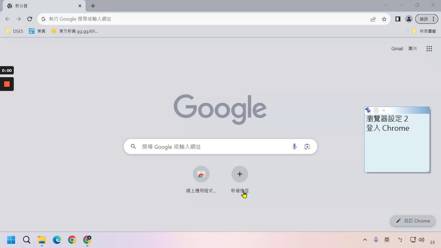
Task: Click the 錯誤 error button
Action: pyautogui.click(x=427, y=19)
